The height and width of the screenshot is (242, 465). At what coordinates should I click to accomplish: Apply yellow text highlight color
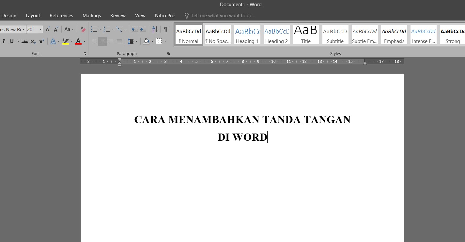[65, 41]
